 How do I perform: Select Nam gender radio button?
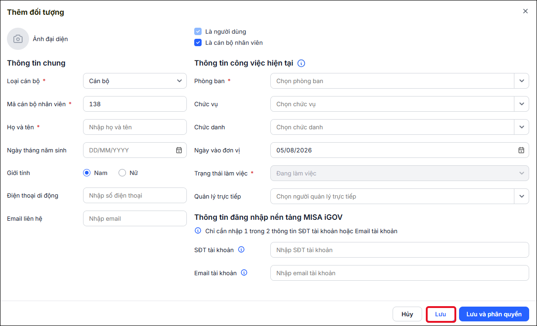point(87,173)
